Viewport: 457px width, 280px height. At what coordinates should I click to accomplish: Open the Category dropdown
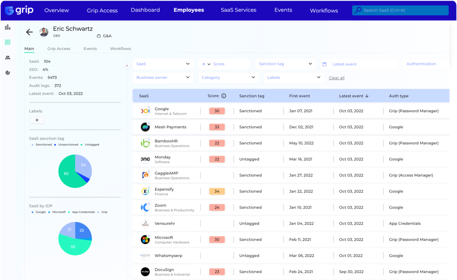pos(228,77)
